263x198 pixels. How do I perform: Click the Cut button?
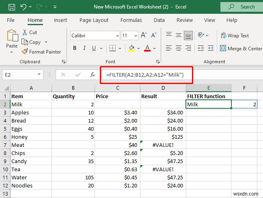pos(30,32)
